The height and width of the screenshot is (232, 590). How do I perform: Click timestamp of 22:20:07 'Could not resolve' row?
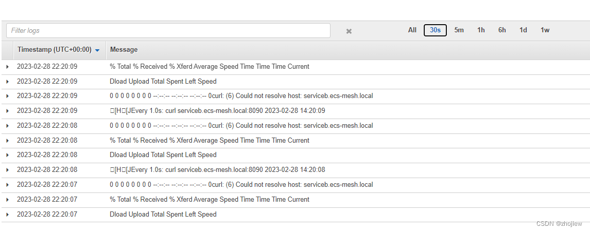point(47,184)
